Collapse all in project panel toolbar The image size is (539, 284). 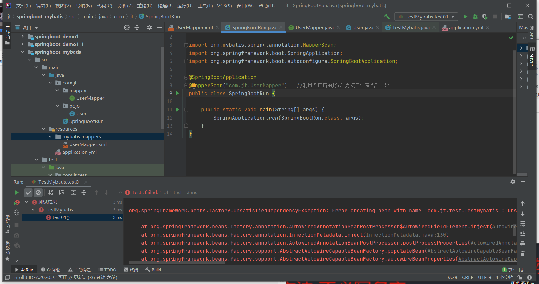137,28
